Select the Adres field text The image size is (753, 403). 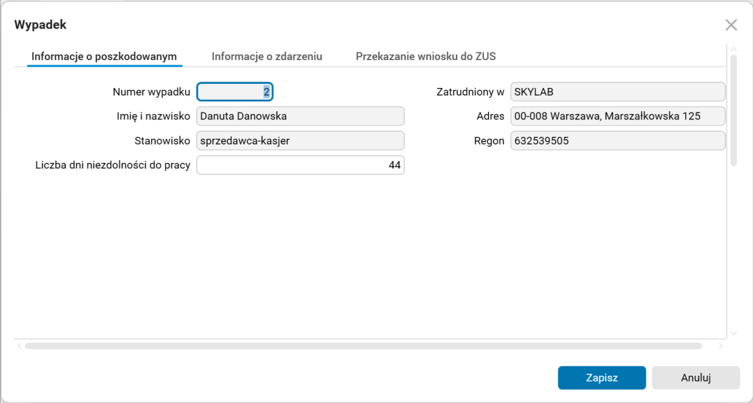(618, 116)
